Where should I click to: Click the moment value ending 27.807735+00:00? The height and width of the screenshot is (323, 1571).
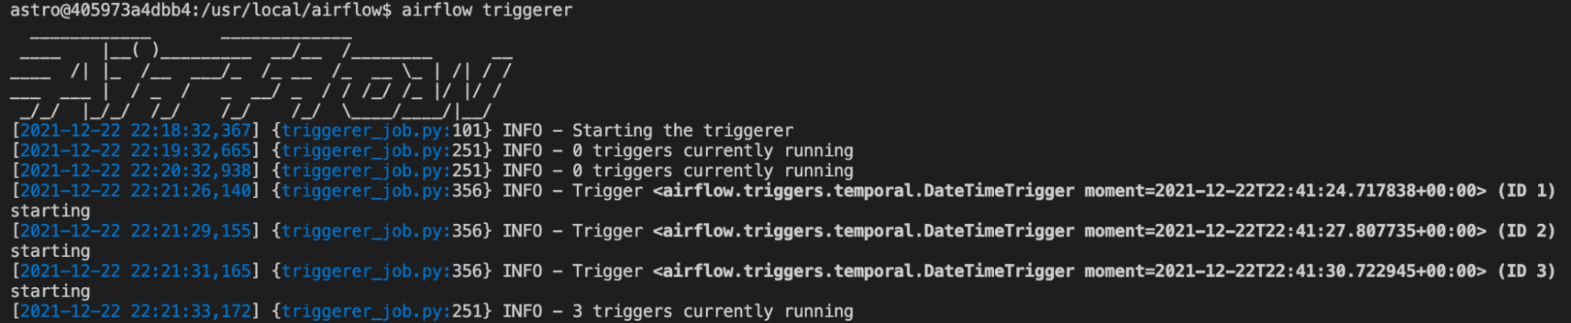click(x=1285, y=231)
